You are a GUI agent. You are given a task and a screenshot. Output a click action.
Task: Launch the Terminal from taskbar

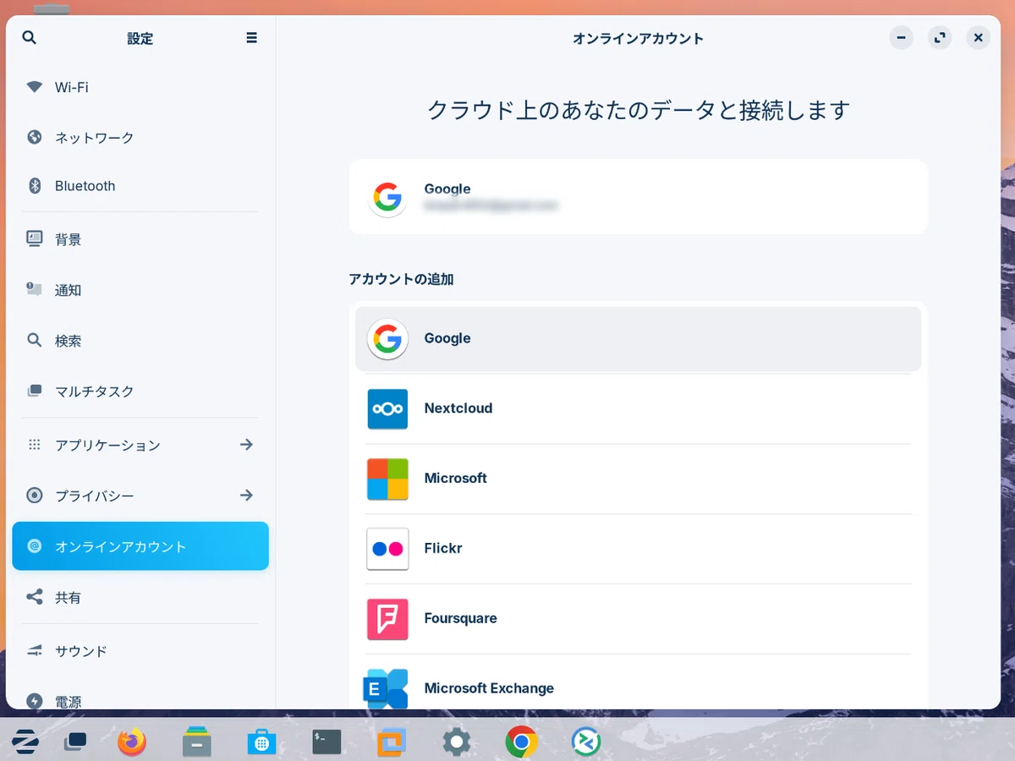[326, 742]
